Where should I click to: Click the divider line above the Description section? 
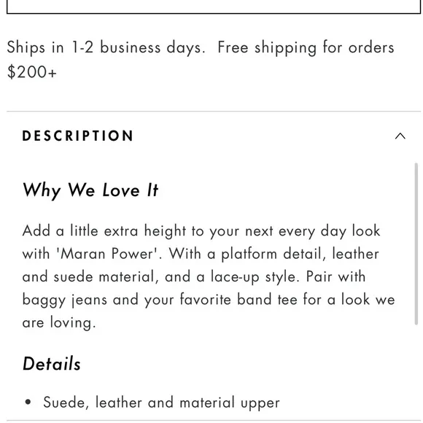coord(214,111)
